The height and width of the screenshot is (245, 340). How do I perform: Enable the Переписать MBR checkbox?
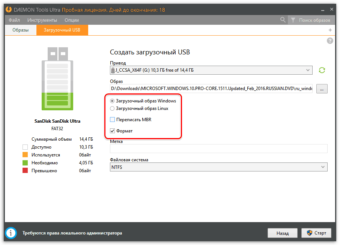click(113, 120)
